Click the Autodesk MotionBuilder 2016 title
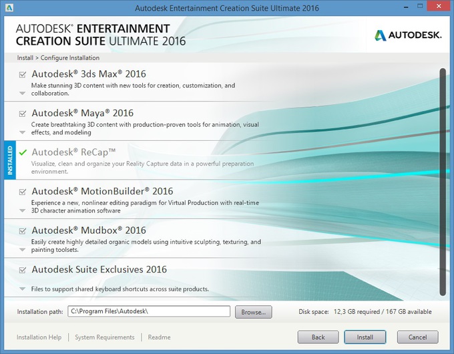 point(102,191)
